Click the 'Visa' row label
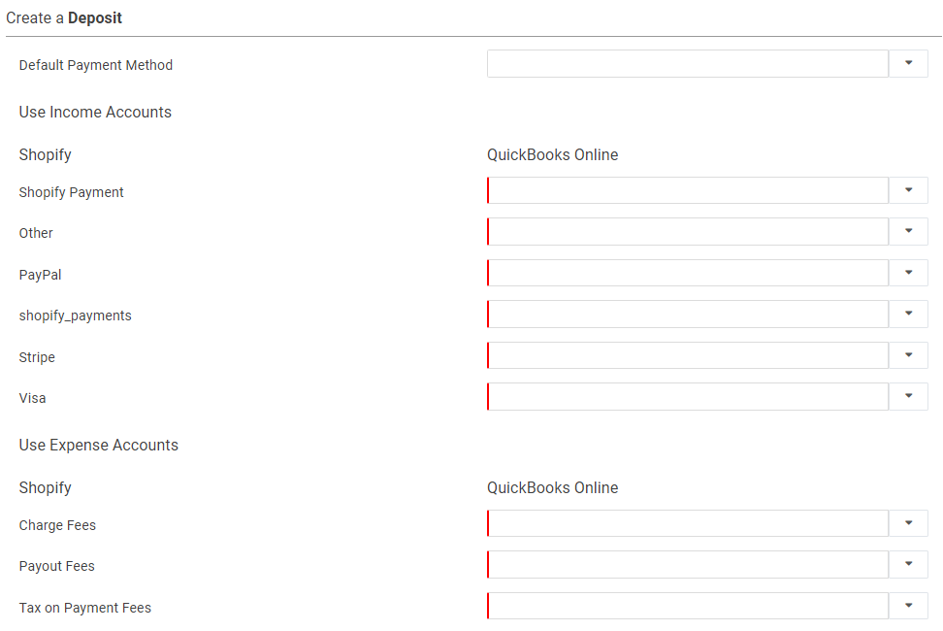This screenshot has height=631, width=943. click(x=32, y=398)
